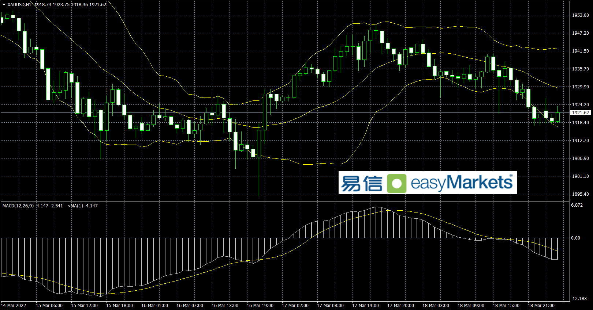Click the 17 Mar 02:00 time label
593x310 pixels.
coord(295,306)
